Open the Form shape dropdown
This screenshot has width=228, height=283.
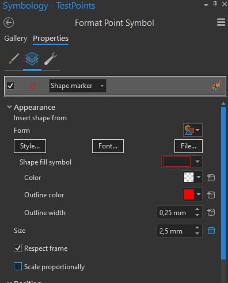(193, 130)
